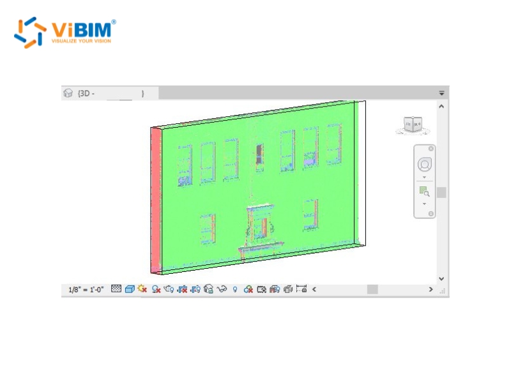Toggle Show Crop Region icon
This screenshot has height=383, width=511.
(195, 289)
